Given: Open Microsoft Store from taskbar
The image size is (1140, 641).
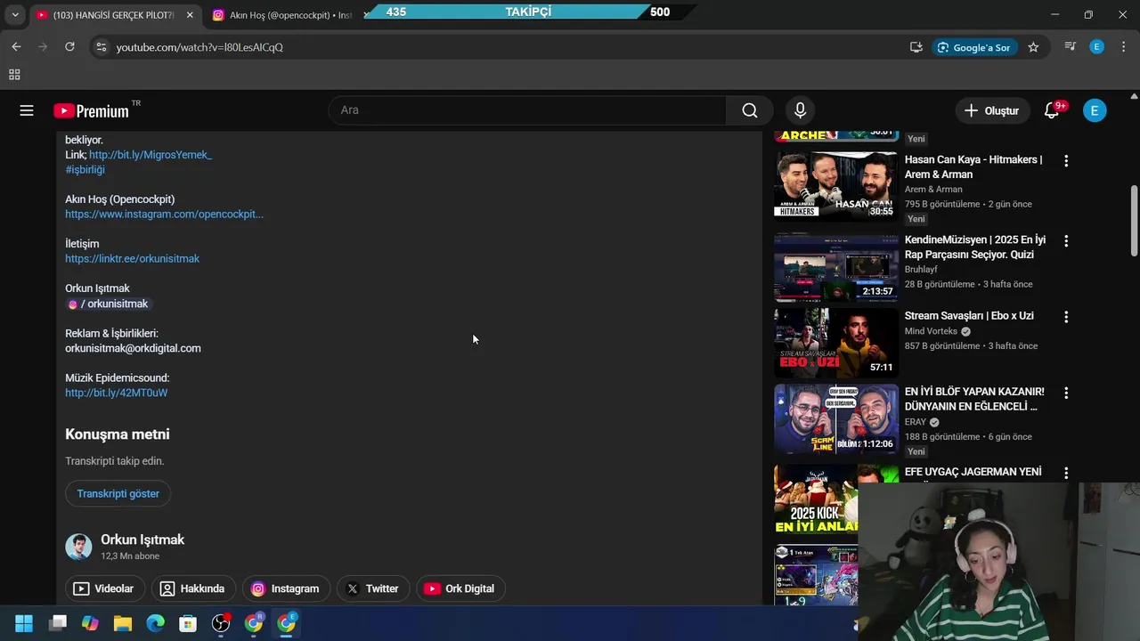Looking at the screenshot, I should 188,623.
